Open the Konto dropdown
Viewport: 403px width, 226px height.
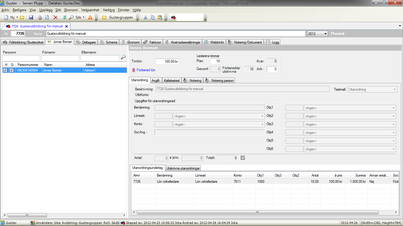[x=219, y=124]
